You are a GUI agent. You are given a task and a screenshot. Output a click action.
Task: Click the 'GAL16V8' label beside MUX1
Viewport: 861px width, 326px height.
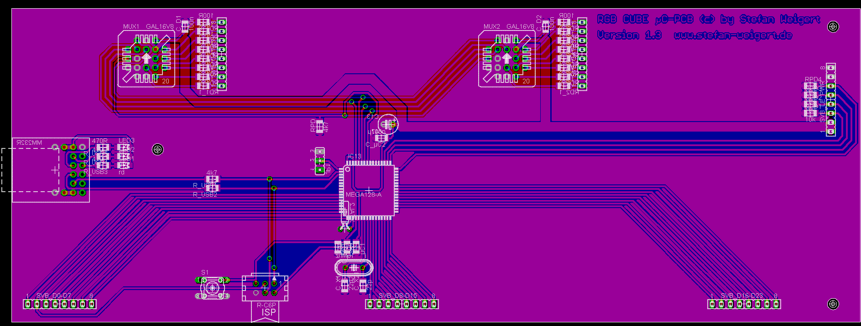tap(160, 26)
